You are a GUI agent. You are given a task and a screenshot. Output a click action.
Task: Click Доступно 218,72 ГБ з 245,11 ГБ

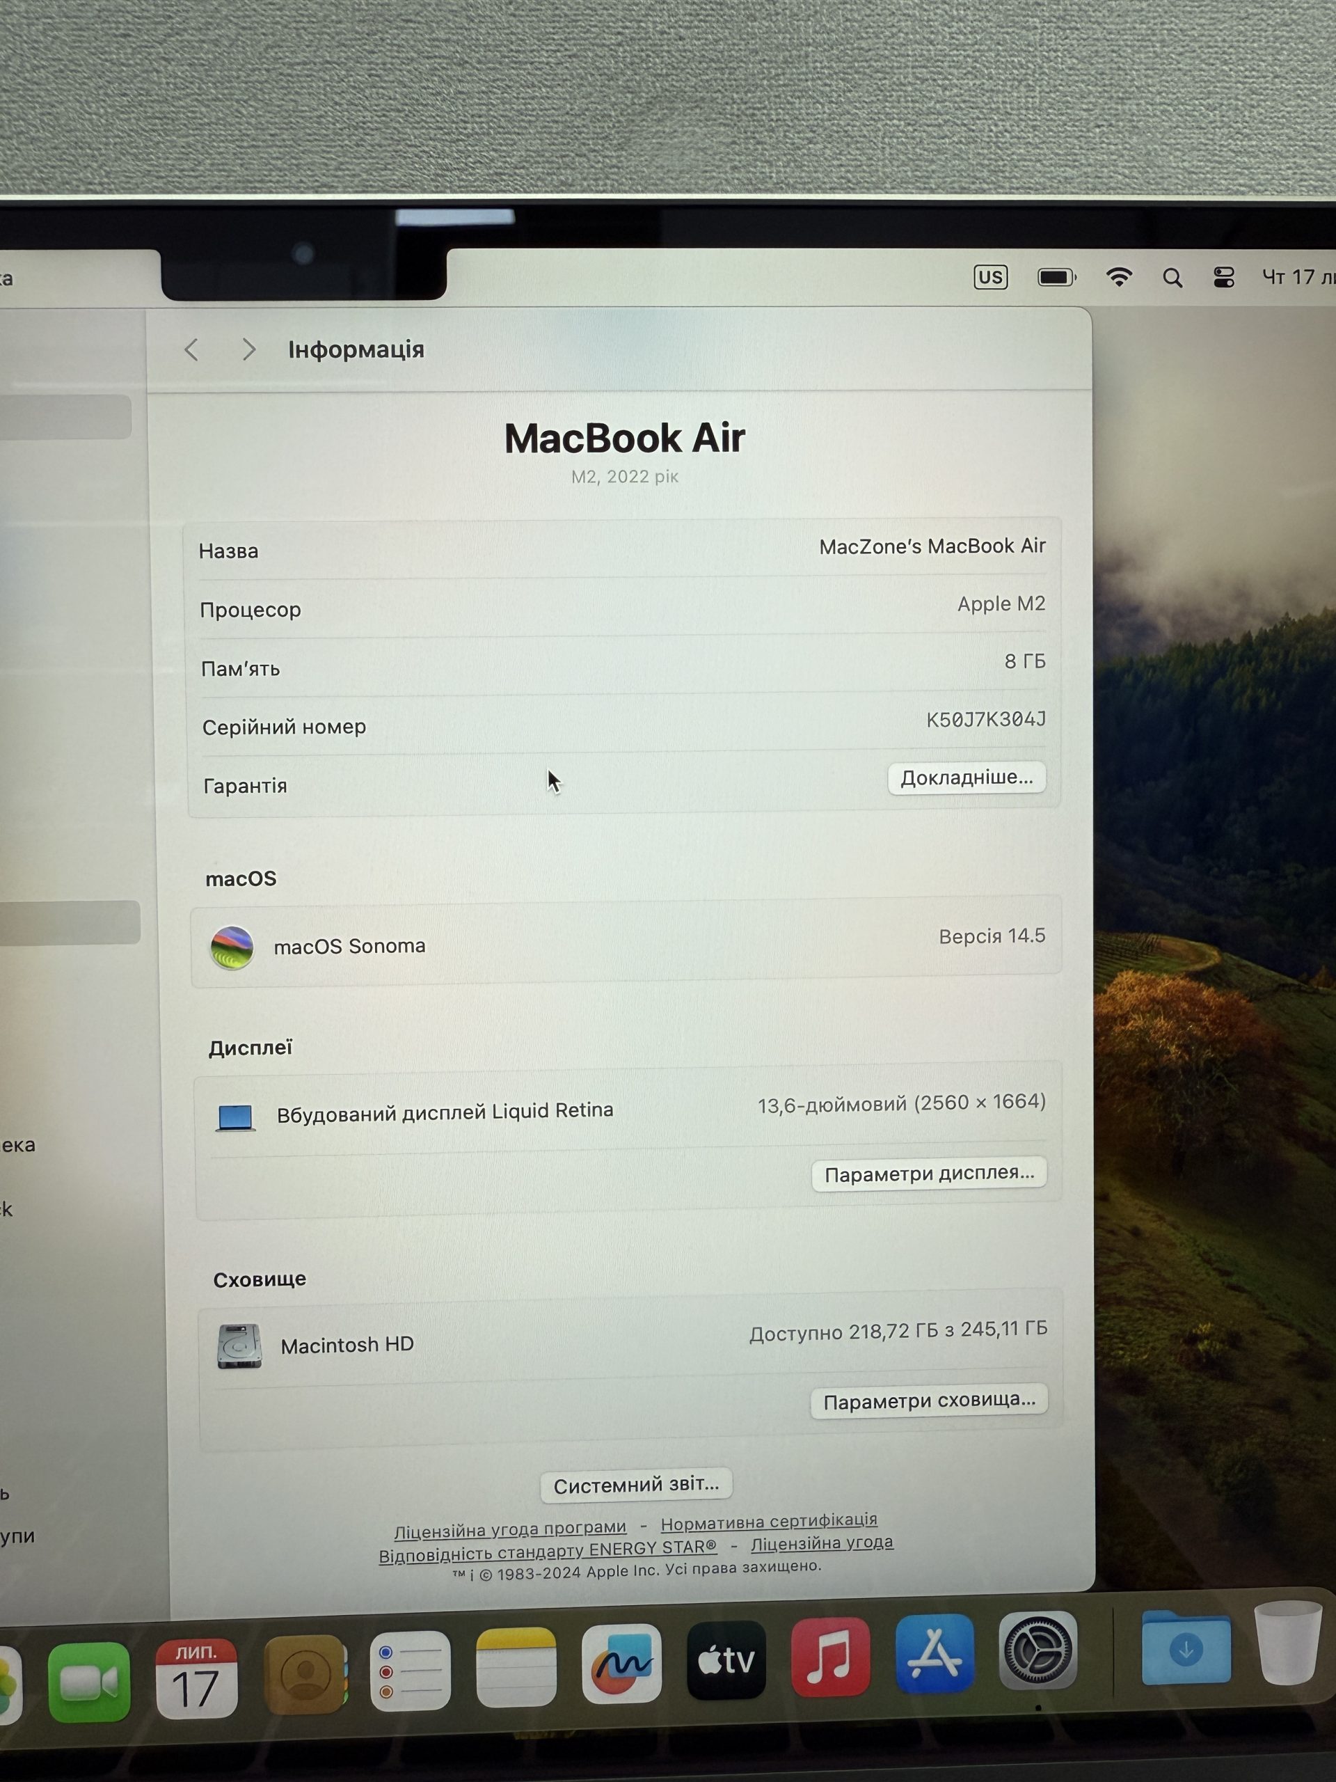tap(899, 1332)
